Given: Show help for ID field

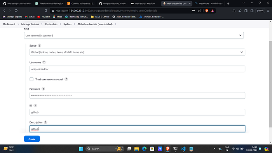Looking at the screenshot, I should [x=35, y=106].
